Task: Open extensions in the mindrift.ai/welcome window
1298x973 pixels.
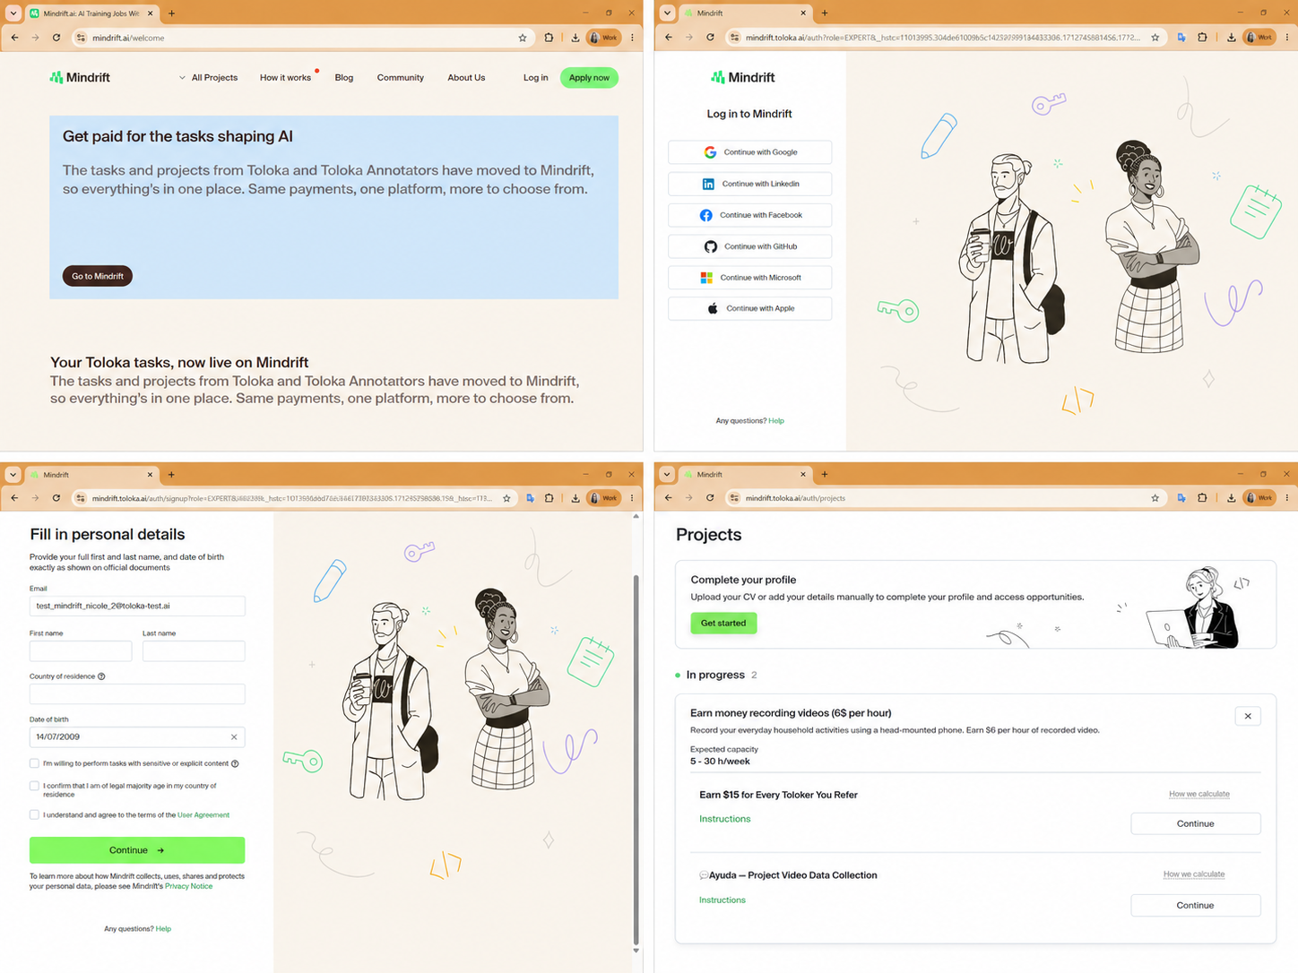Action: pos(549,38)
